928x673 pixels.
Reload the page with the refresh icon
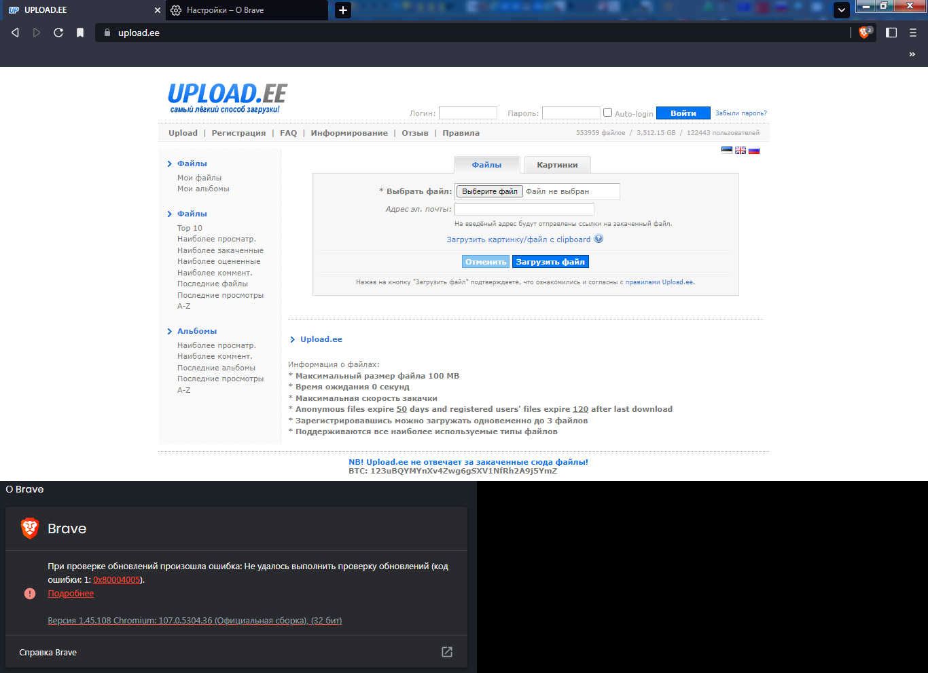coord(58,33)
